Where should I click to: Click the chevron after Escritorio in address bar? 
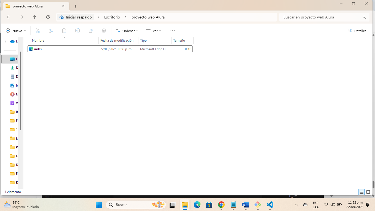click(x=126, y=17)
